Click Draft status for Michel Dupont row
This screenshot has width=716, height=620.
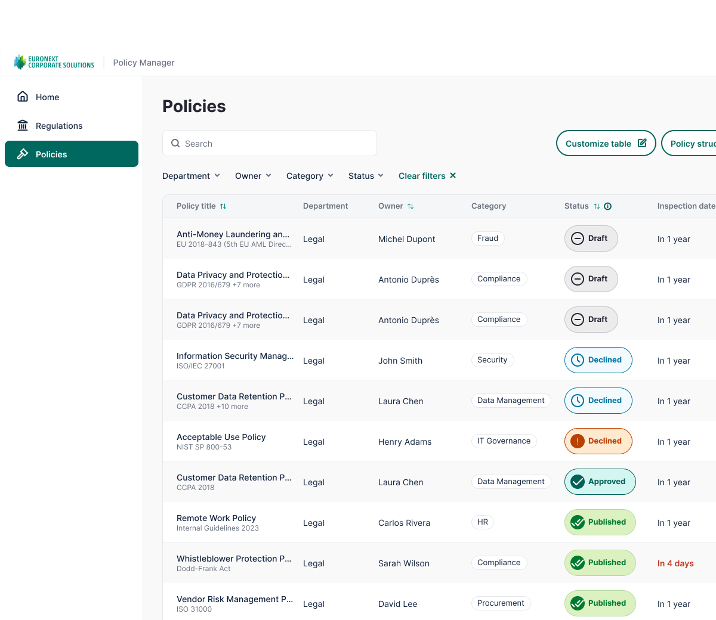(591, 238)
